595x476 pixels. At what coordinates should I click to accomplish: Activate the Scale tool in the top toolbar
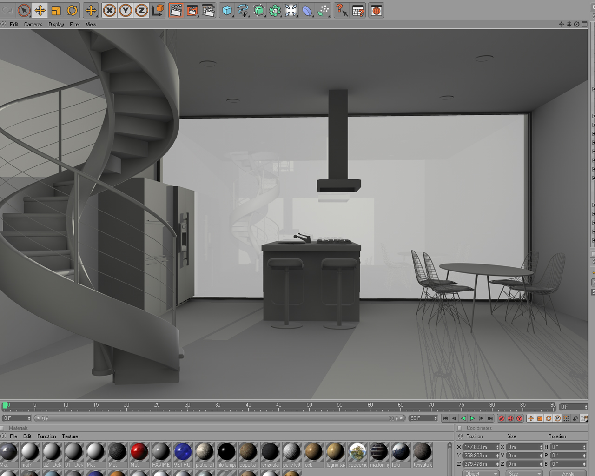pos(56,10)
